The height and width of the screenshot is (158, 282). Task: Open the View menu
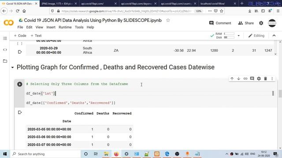39,27
